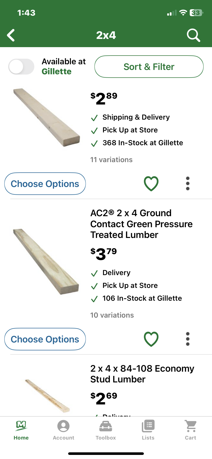Open three-dot menu for AC2 lumber
The image size is (212, 459).
click(188, 339)
